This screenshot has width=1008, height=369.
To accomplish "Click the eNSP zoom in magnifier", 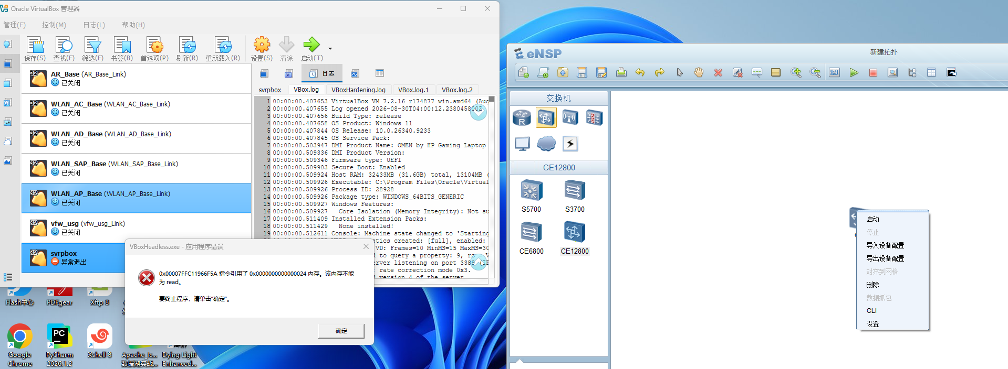I will click(796, 72).
